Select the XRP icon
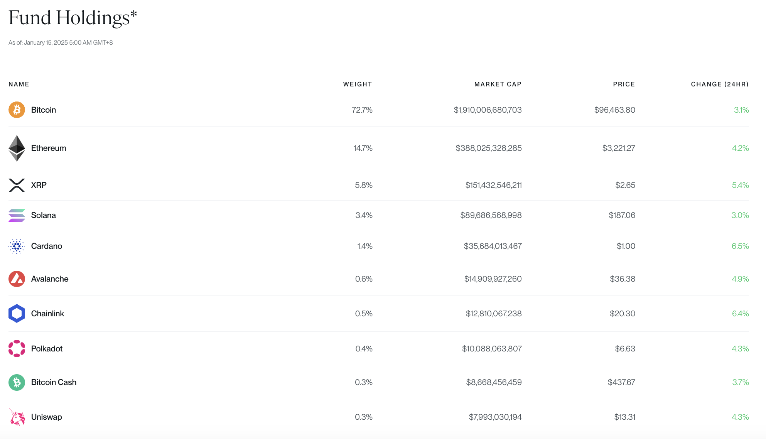The width and height of the screenshot is (766, 439). (x=17, y=185)
